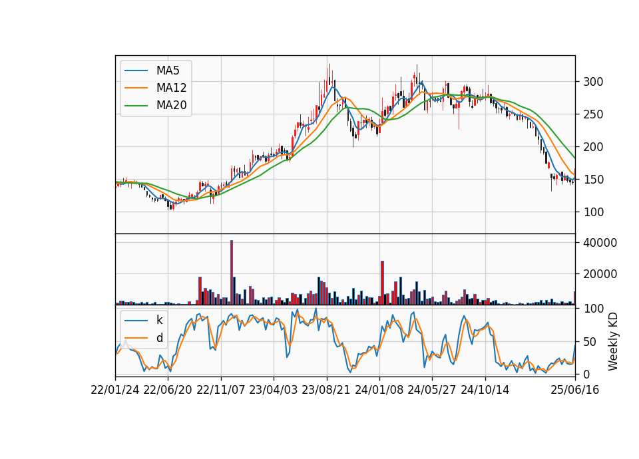This screenshot has height=459, width=639.
Task: Click the MA20 legend label
Action: (x=171, y=105)
